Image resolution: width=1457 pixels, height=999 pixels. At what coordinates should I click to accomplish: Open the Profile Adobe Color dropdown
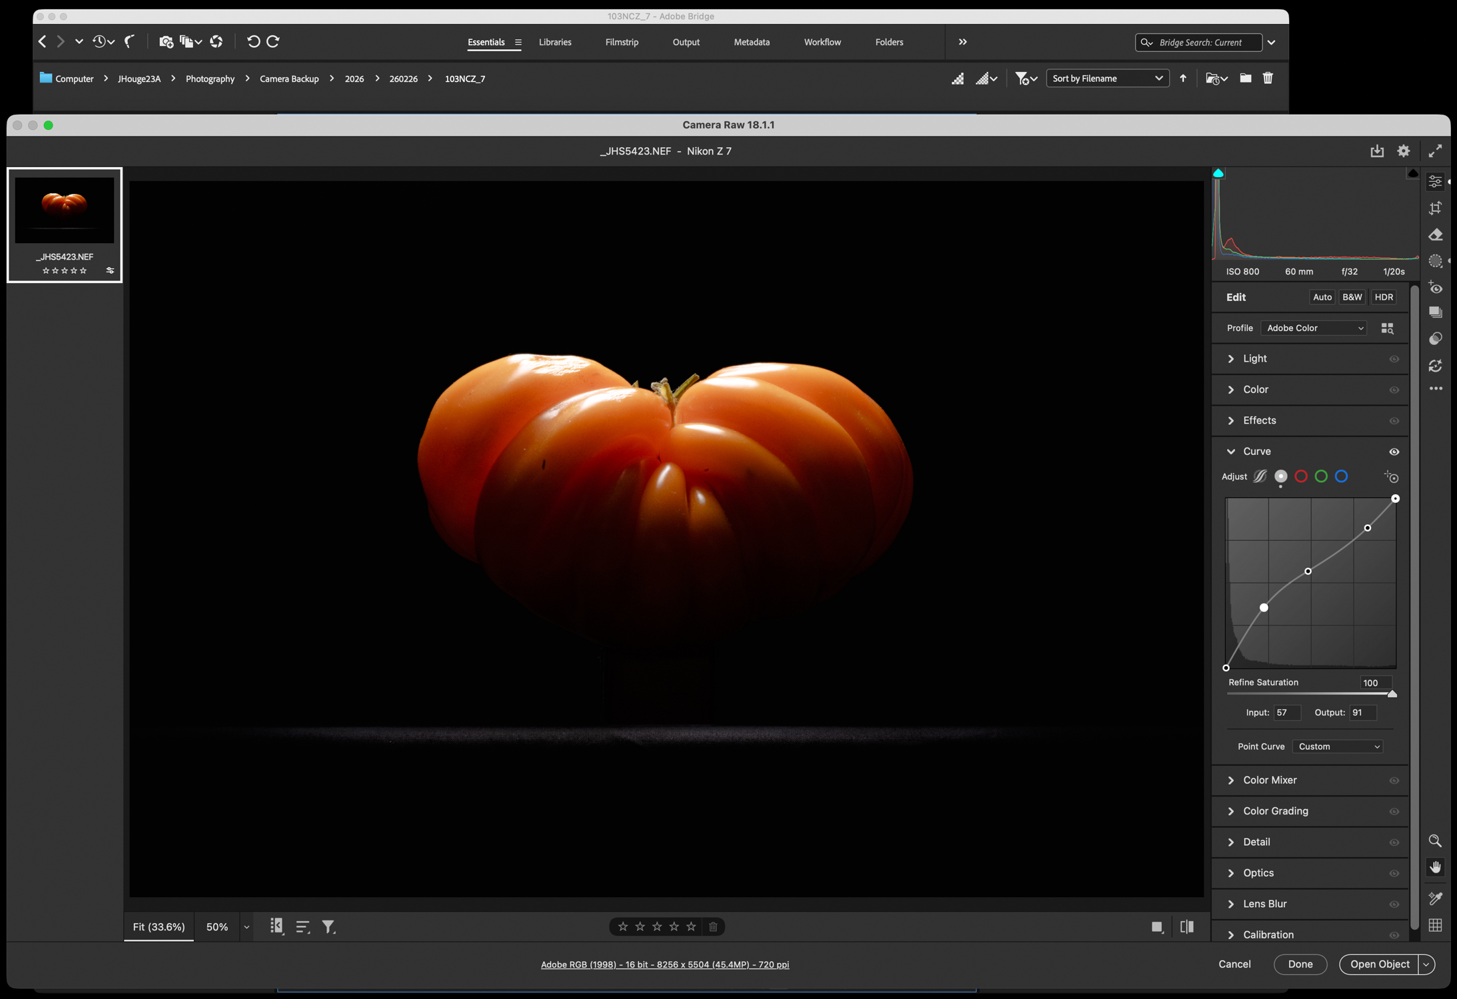(1313, 328)
